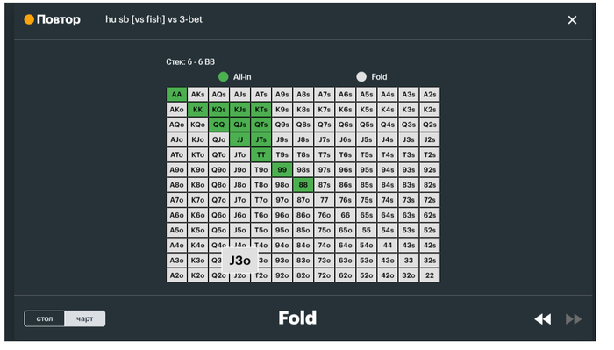This screenshot has width=614, height=350.
Task: Click the KTs all-in cell
Action: point(261,110)
